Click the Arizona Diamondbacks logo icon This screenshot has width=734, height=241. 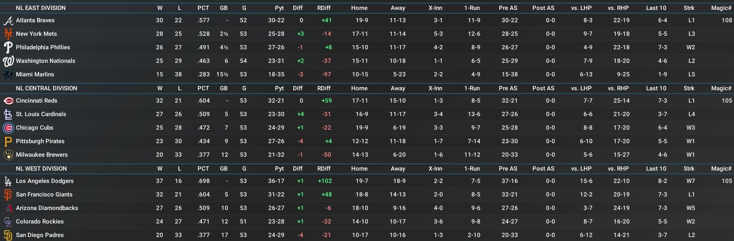pyautogui.click(x=8, y=208)
